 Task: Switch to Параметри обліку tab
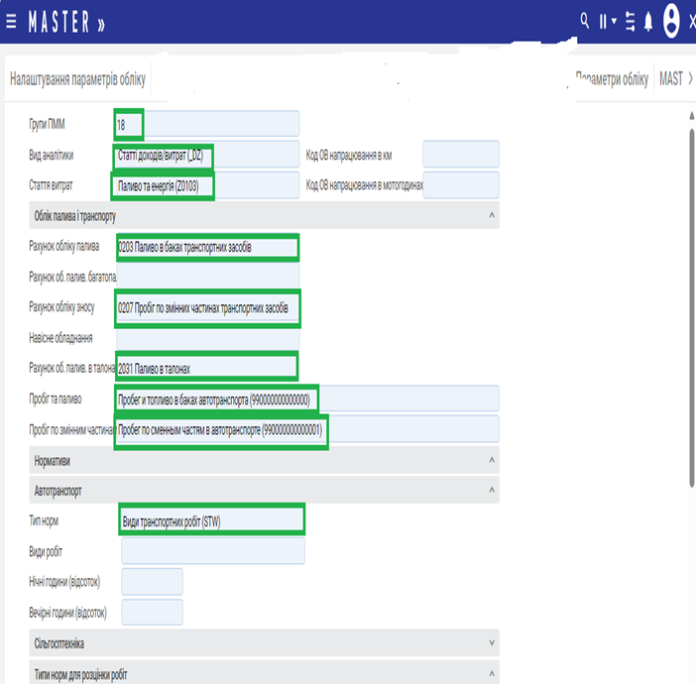coord(613,79)
